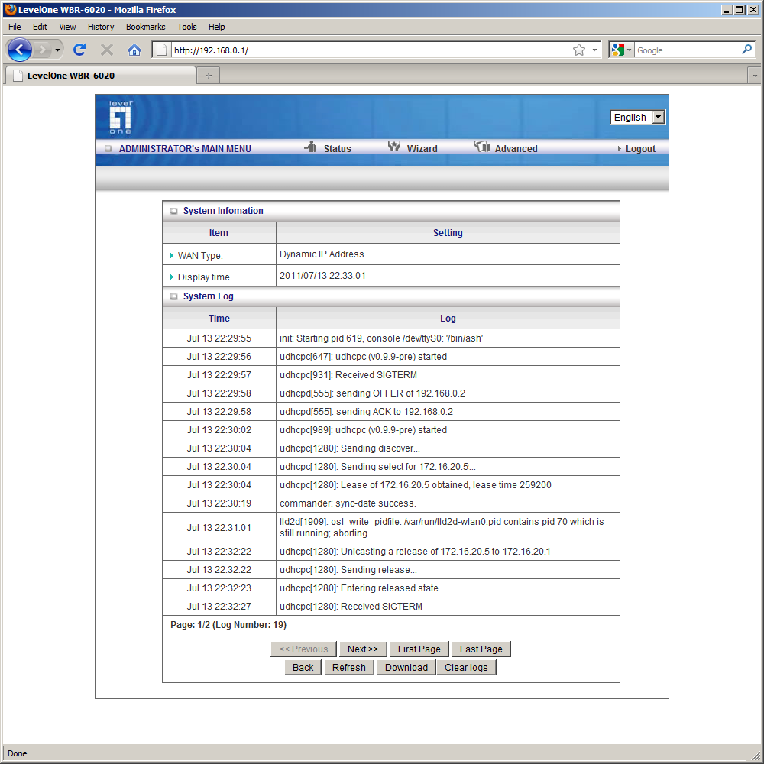Click the Next >> button
764x764 pixels.
363,649
